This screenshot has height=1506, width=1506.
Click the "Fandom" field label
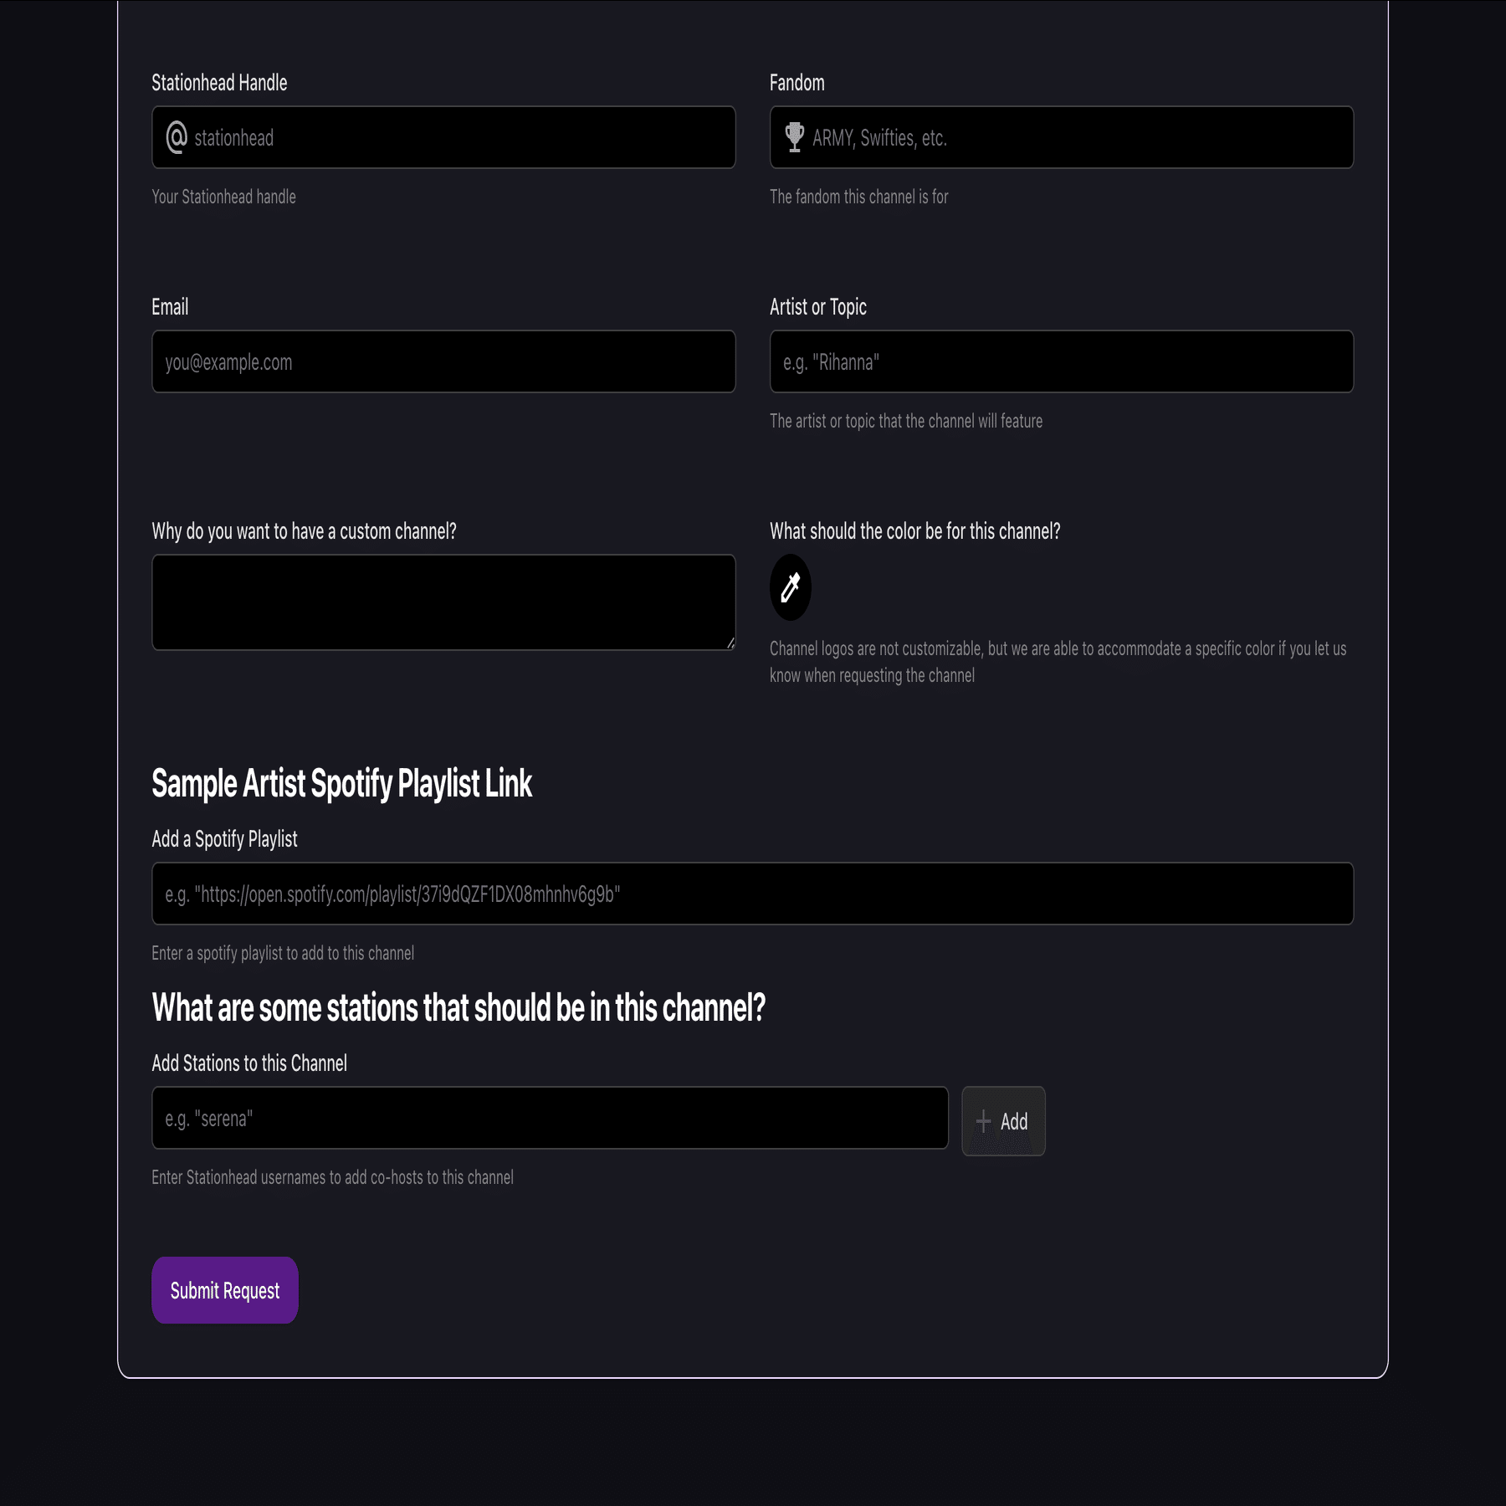coord(797,83)
